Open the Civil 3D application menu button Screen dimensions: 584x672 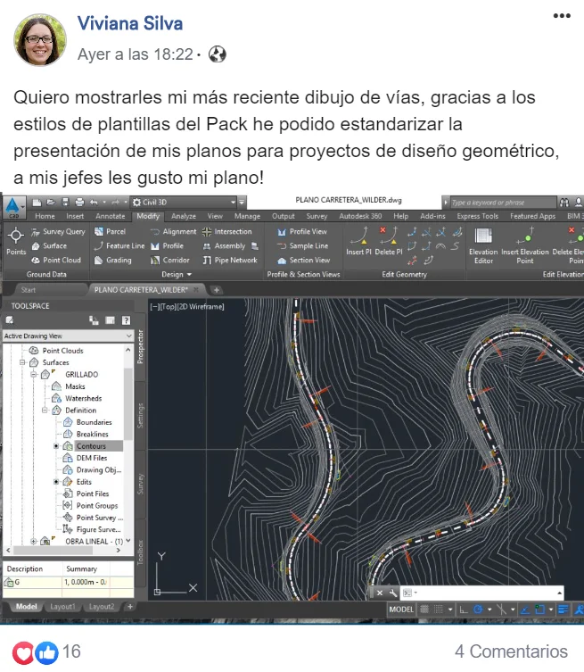click(x=13, y=208)
